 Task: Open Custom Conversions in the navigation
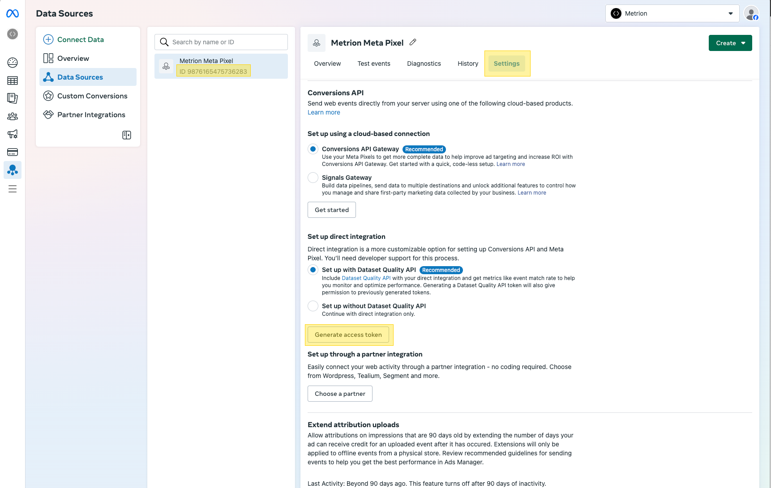pyautogui.click(x=92, y=96)
